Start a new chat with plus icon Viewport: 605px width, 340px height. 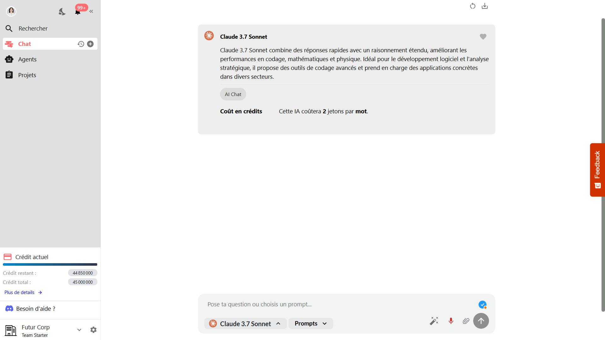(x=90, y=44)
